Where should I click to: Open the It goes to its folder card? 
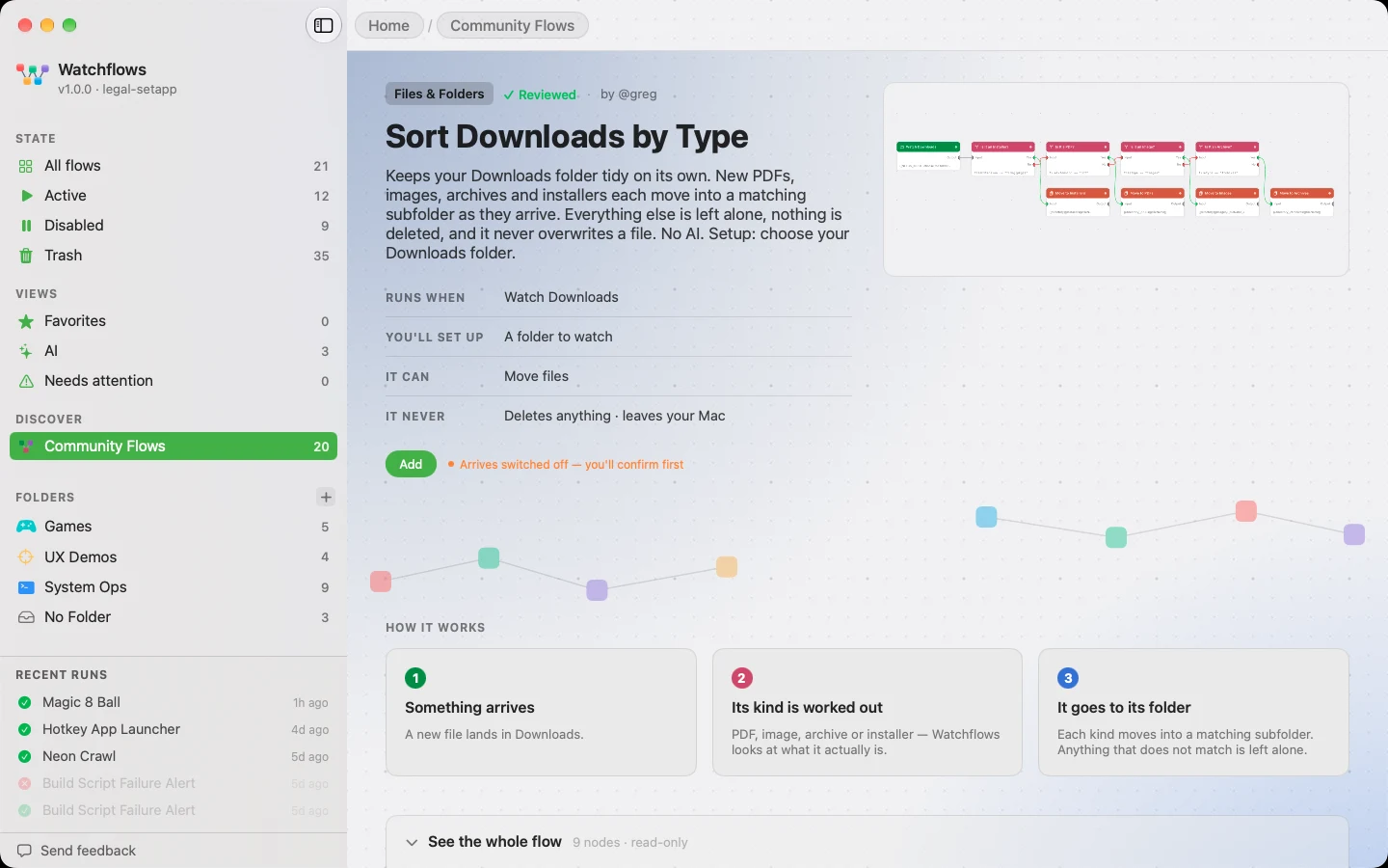tap(1193, 712)
